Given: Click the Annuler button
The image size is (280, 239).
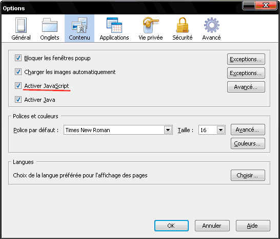Looking at the screenshot, I should (212, 226).
